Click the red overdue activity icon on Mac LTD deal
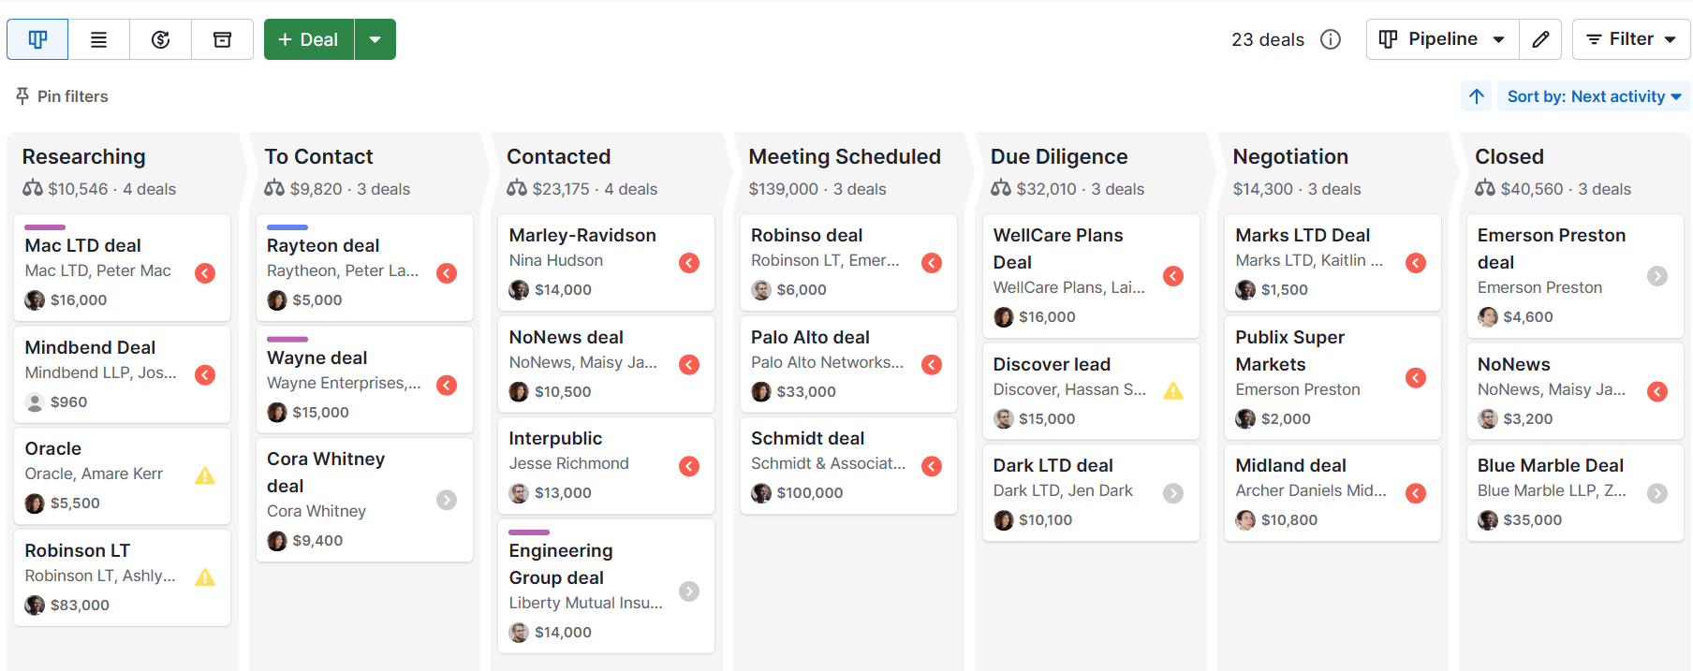This screenshot has width=1693, height=671. [x=205, y=272]
